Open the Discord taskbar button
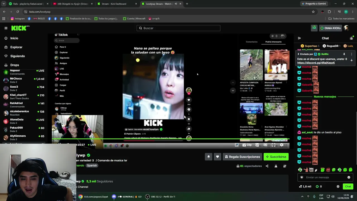The image size is (357, 201). 127,197
